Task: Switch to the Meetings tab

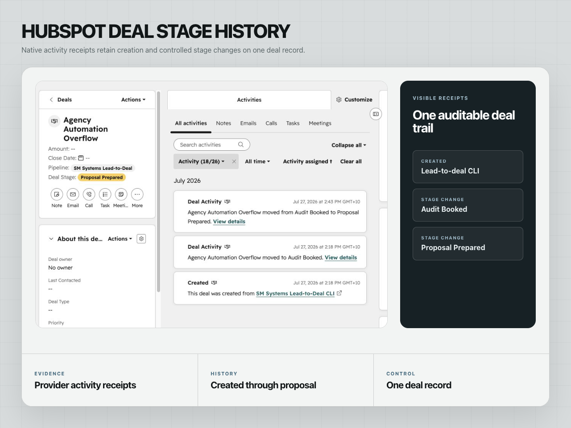Action: coord(320,123)
